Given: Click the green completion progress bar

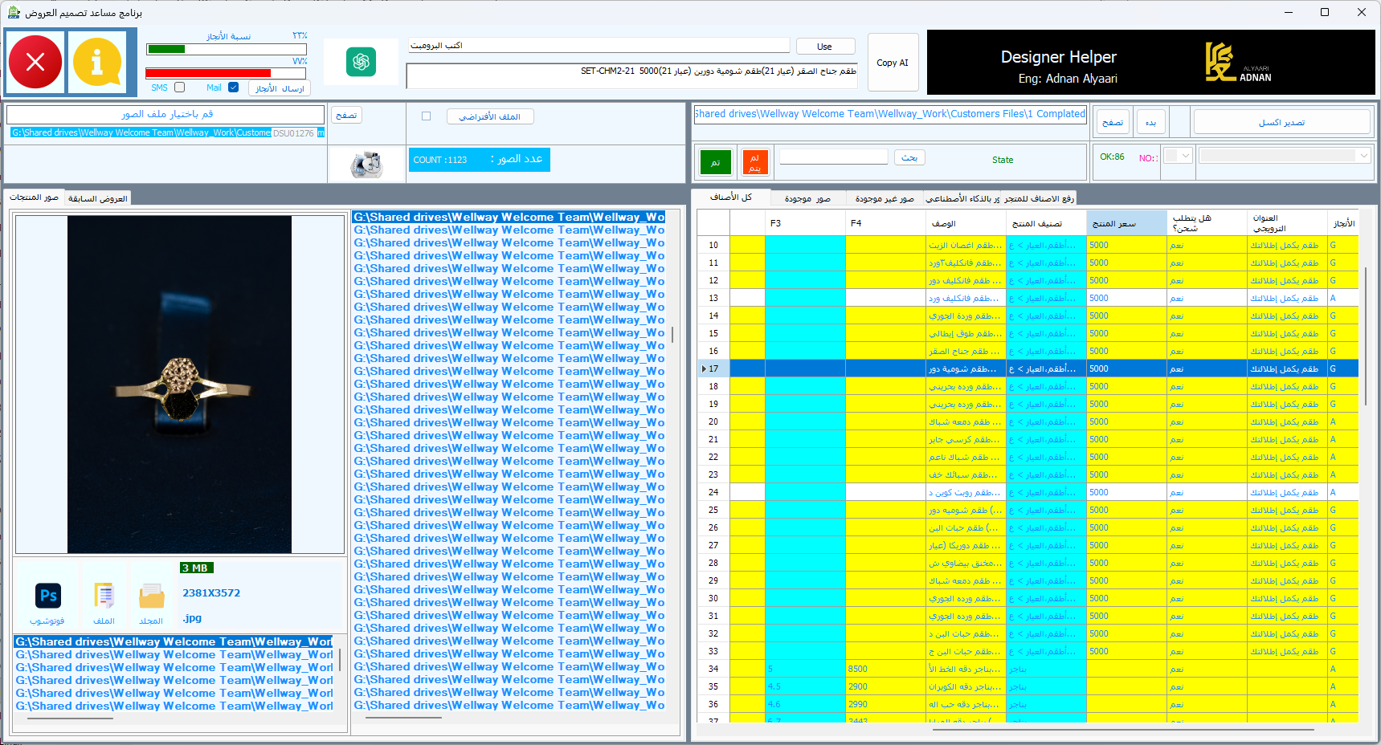Looking at the screenshot, I should (x=226, y=49).
